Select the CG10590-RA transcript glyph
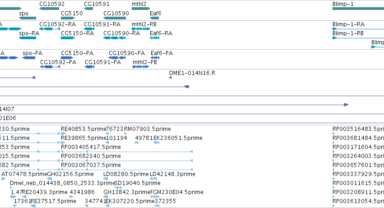Screen dimensions: 384x208 [x=115, y=38]
